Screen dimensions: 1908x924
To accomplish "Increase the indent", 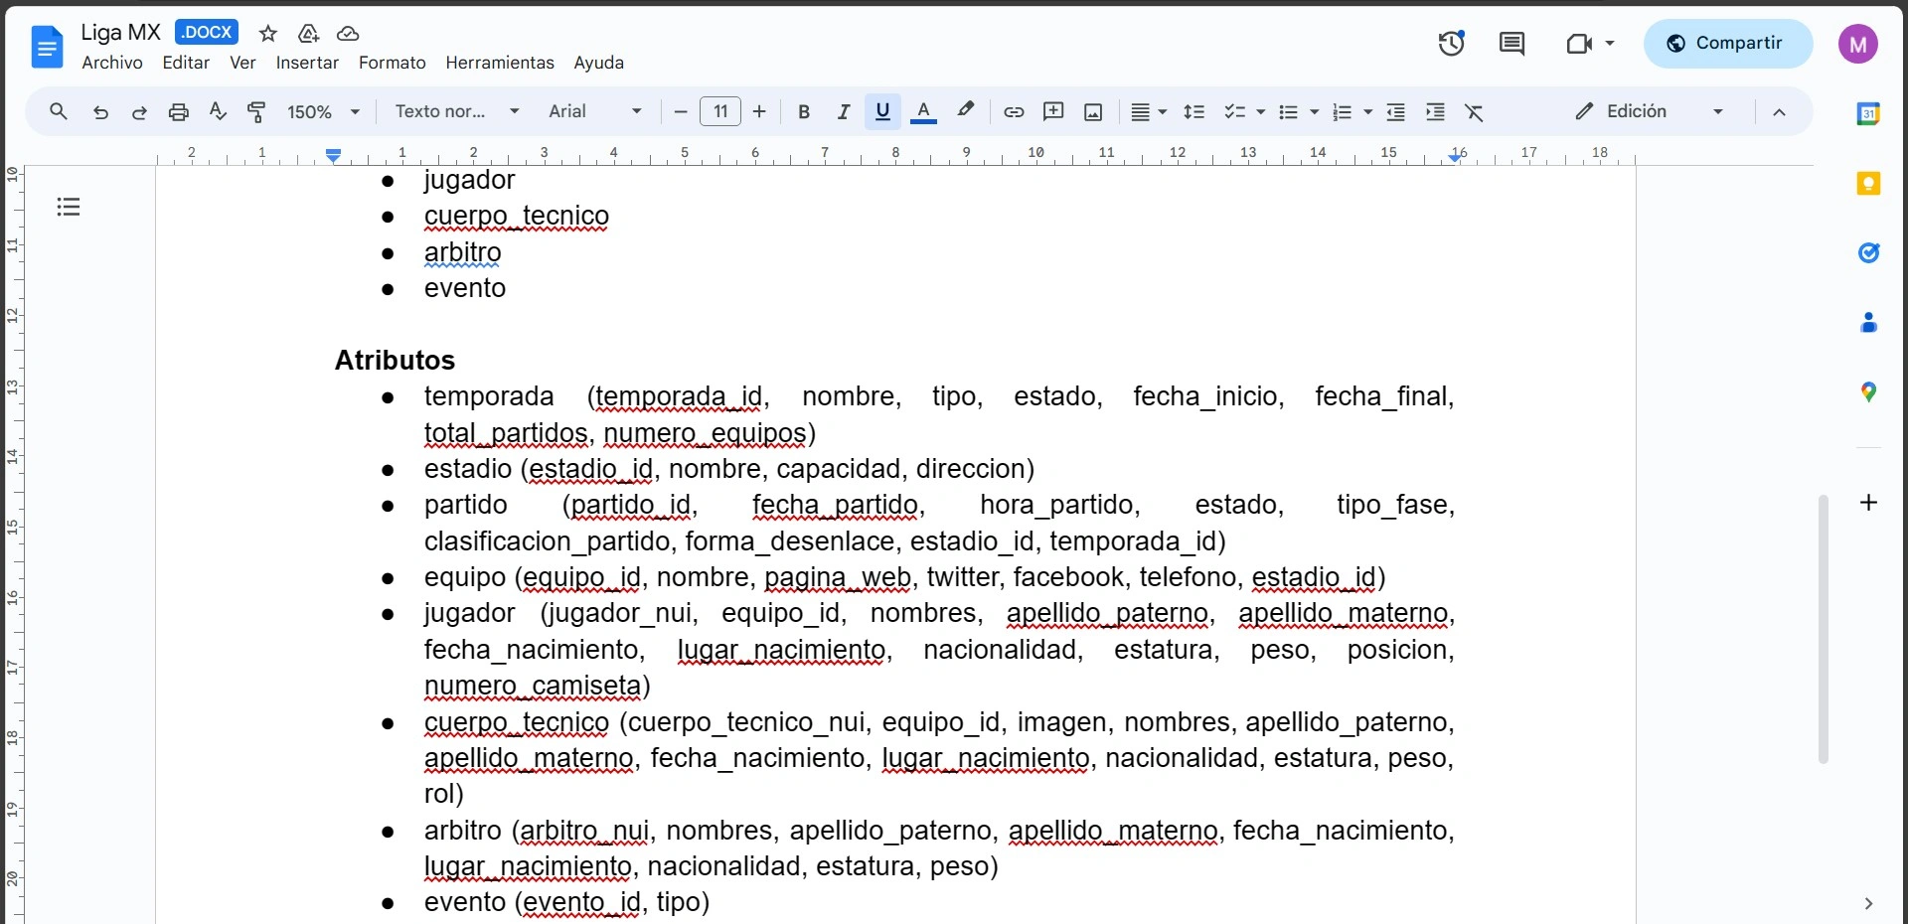I will (1435, 111).
